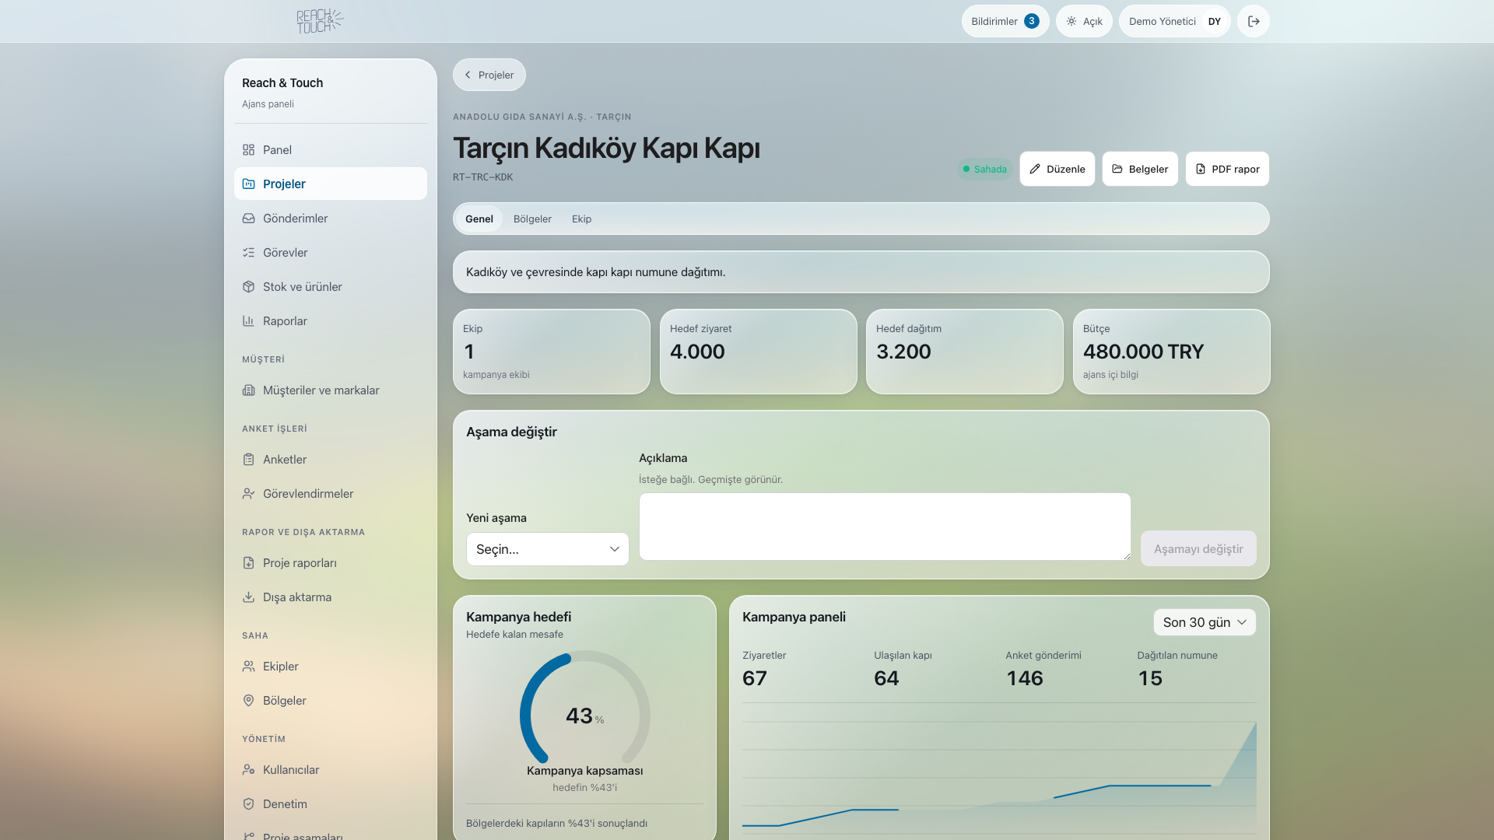Image resolution: width=1494 pixels, height=840 pixels.
Task: Open the Belgeler documents button
Action: tap(1140, 169)
